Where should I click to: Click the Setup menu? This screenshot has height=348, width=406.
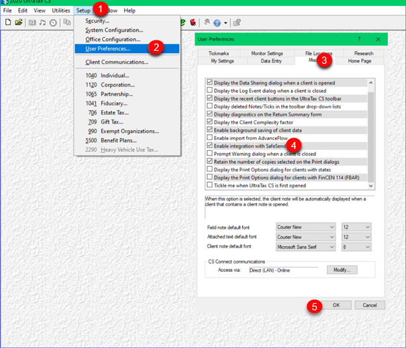click(83, 10)
